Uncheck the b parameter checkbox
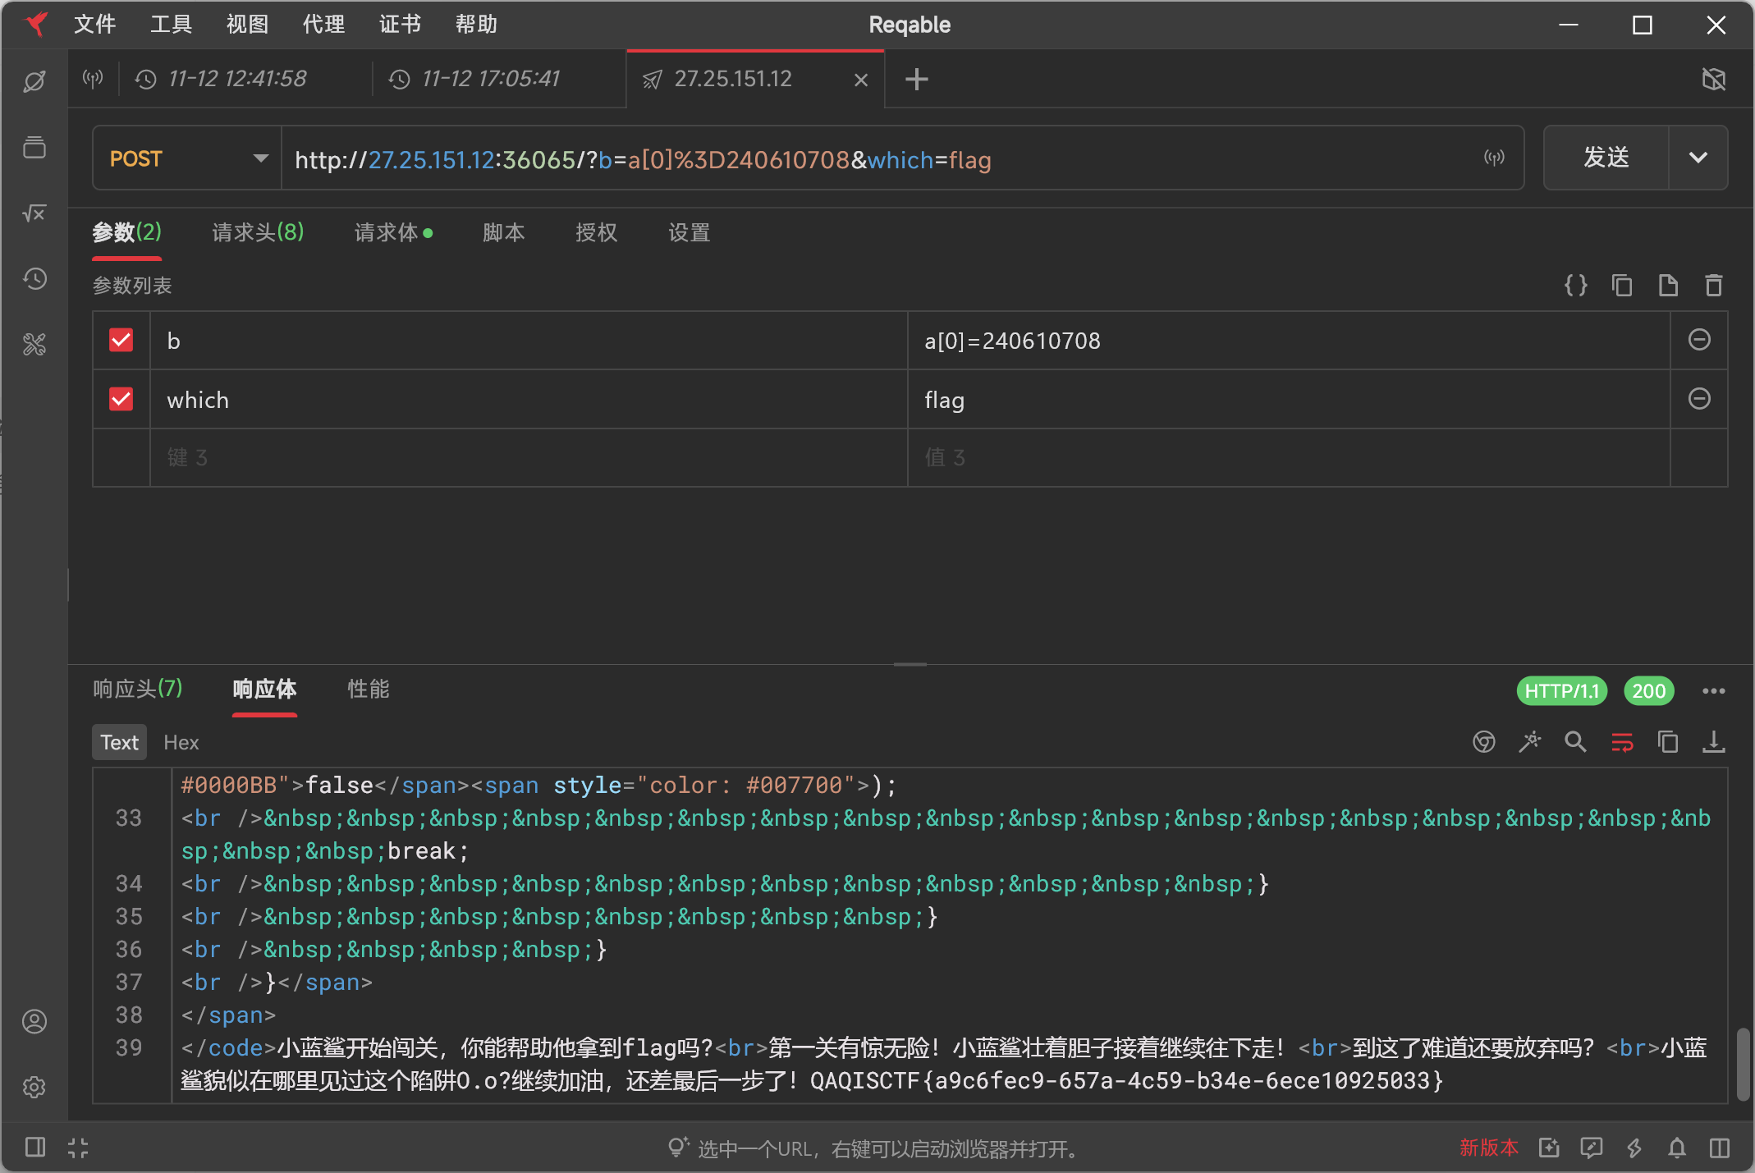This screenshot has height=1173, width=1755. [x=121, y=340]
